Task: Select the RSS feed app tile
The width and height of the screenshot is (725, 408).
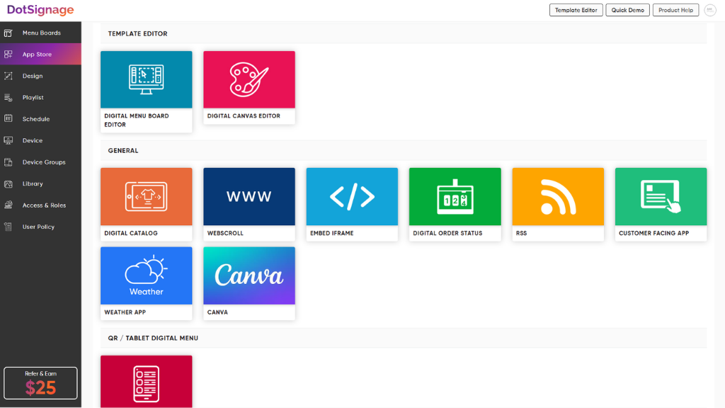Action: (x=558, y=204)
